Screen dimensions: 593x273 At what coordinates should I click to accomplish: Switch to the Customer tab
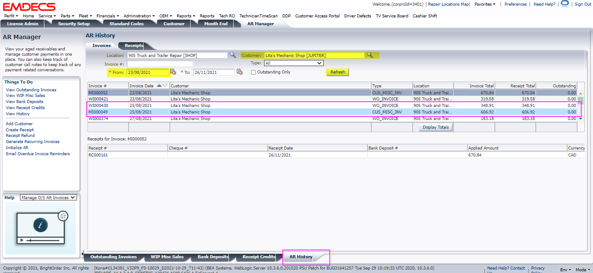[x=174, y=24]
